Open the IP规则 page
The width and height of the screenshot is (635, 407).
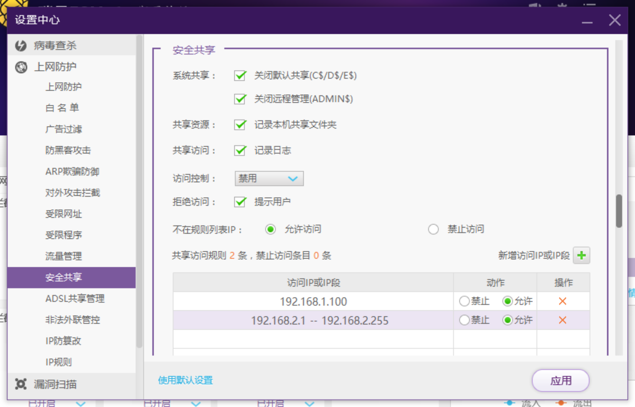tap(59, 362)
